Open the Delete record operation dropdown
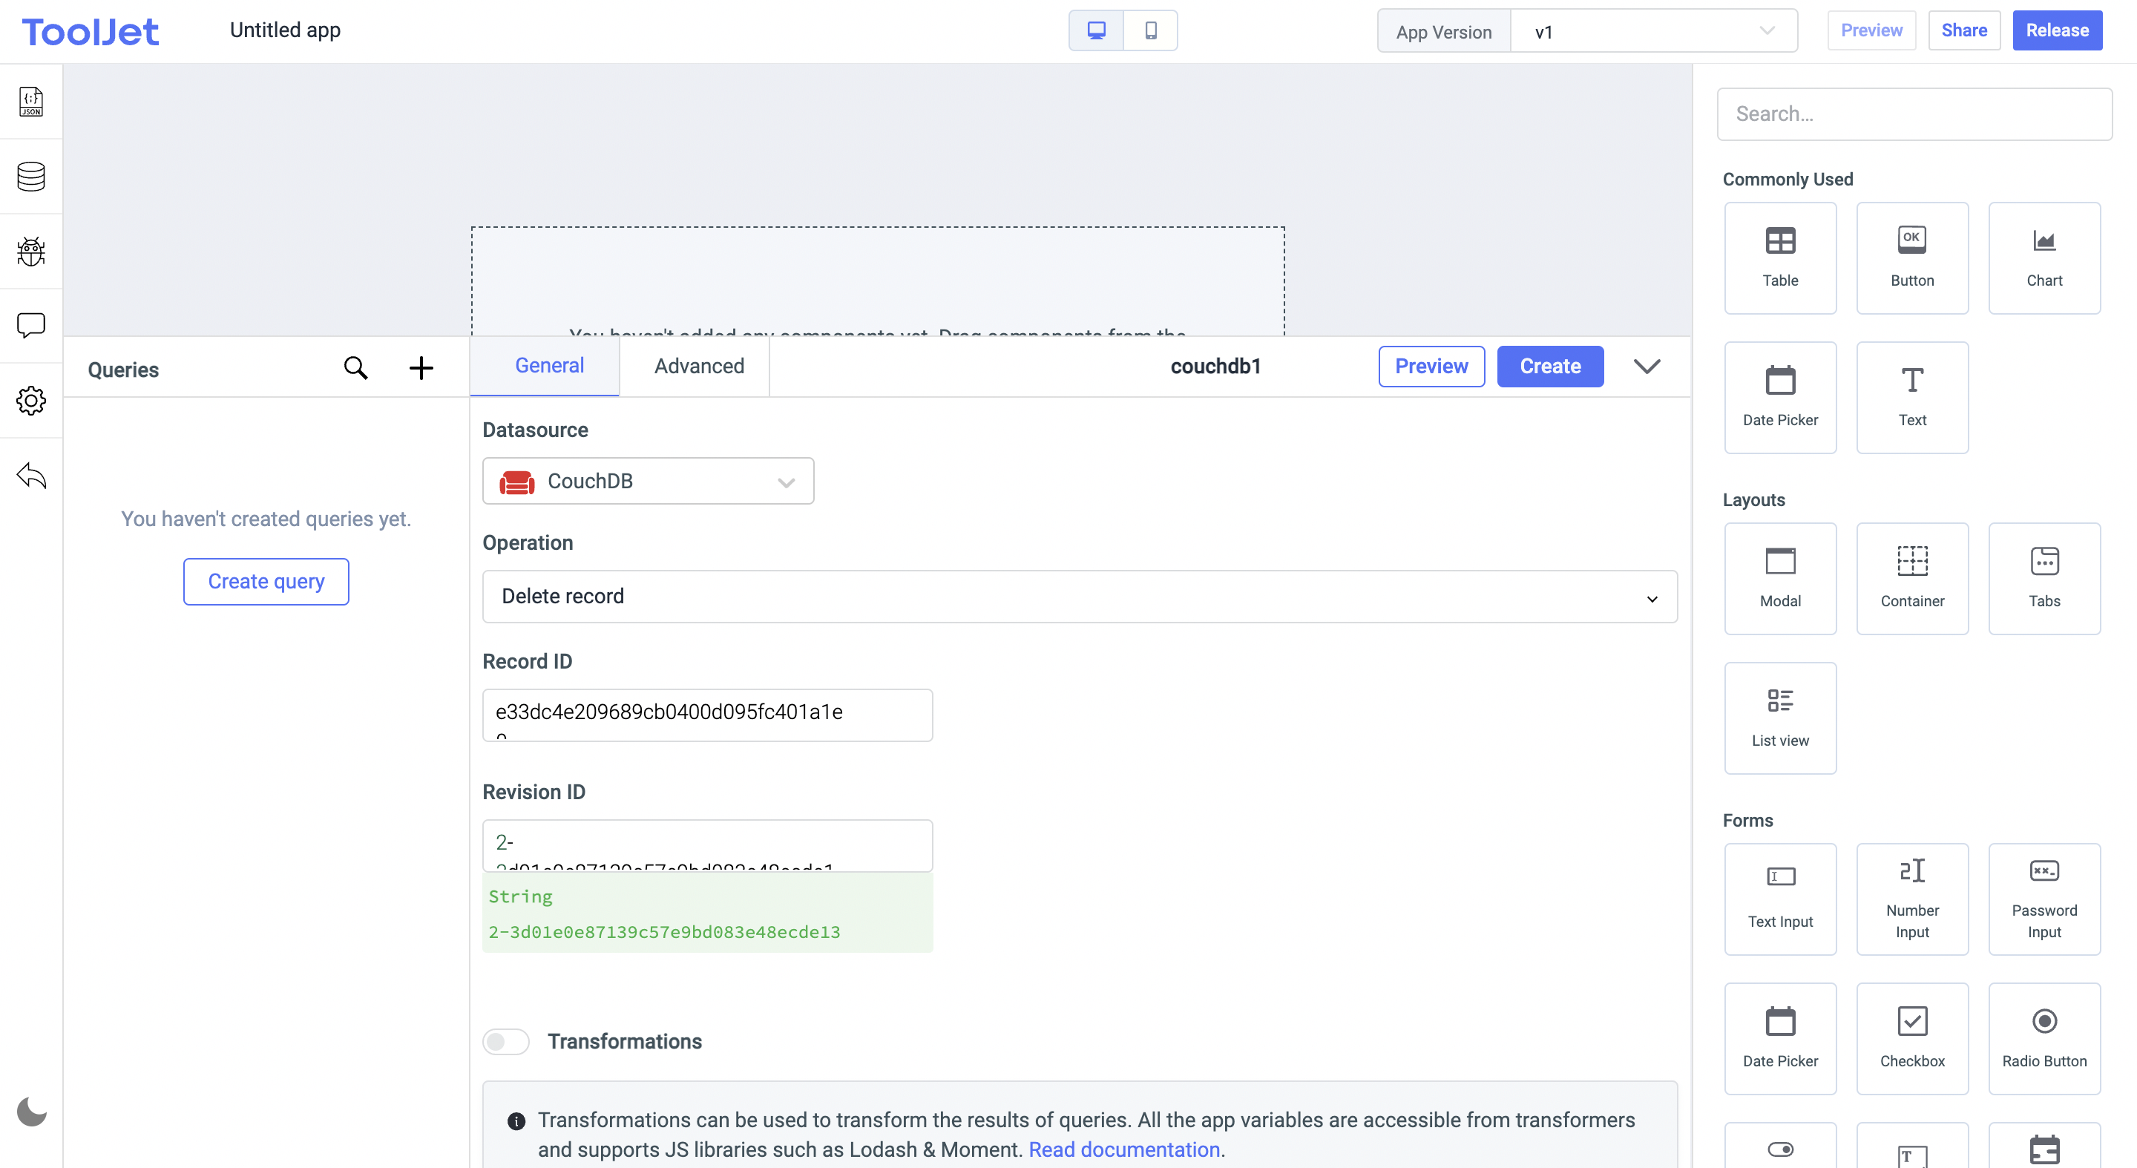This screenshot has width=2137, height=1168. coord(1078,597)
